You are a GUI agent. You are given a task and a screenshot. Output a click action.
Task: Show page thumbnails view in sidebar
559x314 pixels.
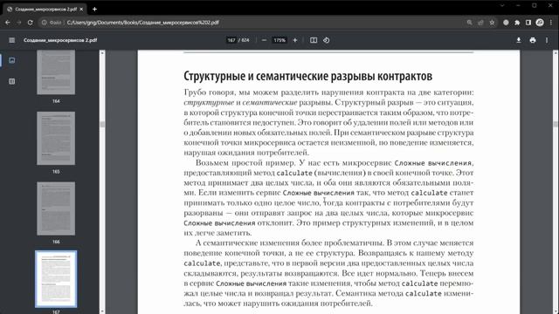click(x=11, y=60)
